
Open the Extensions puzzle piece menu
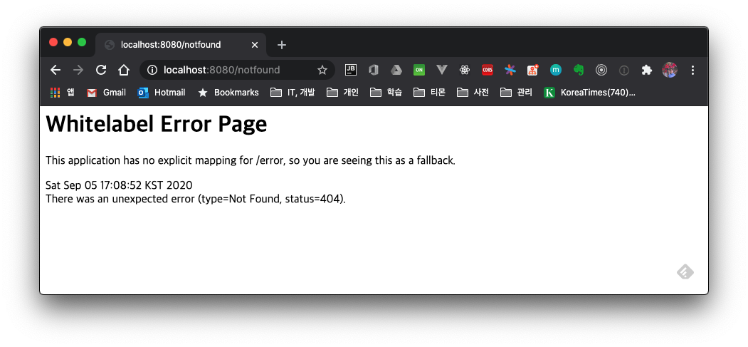pos(646,70)
